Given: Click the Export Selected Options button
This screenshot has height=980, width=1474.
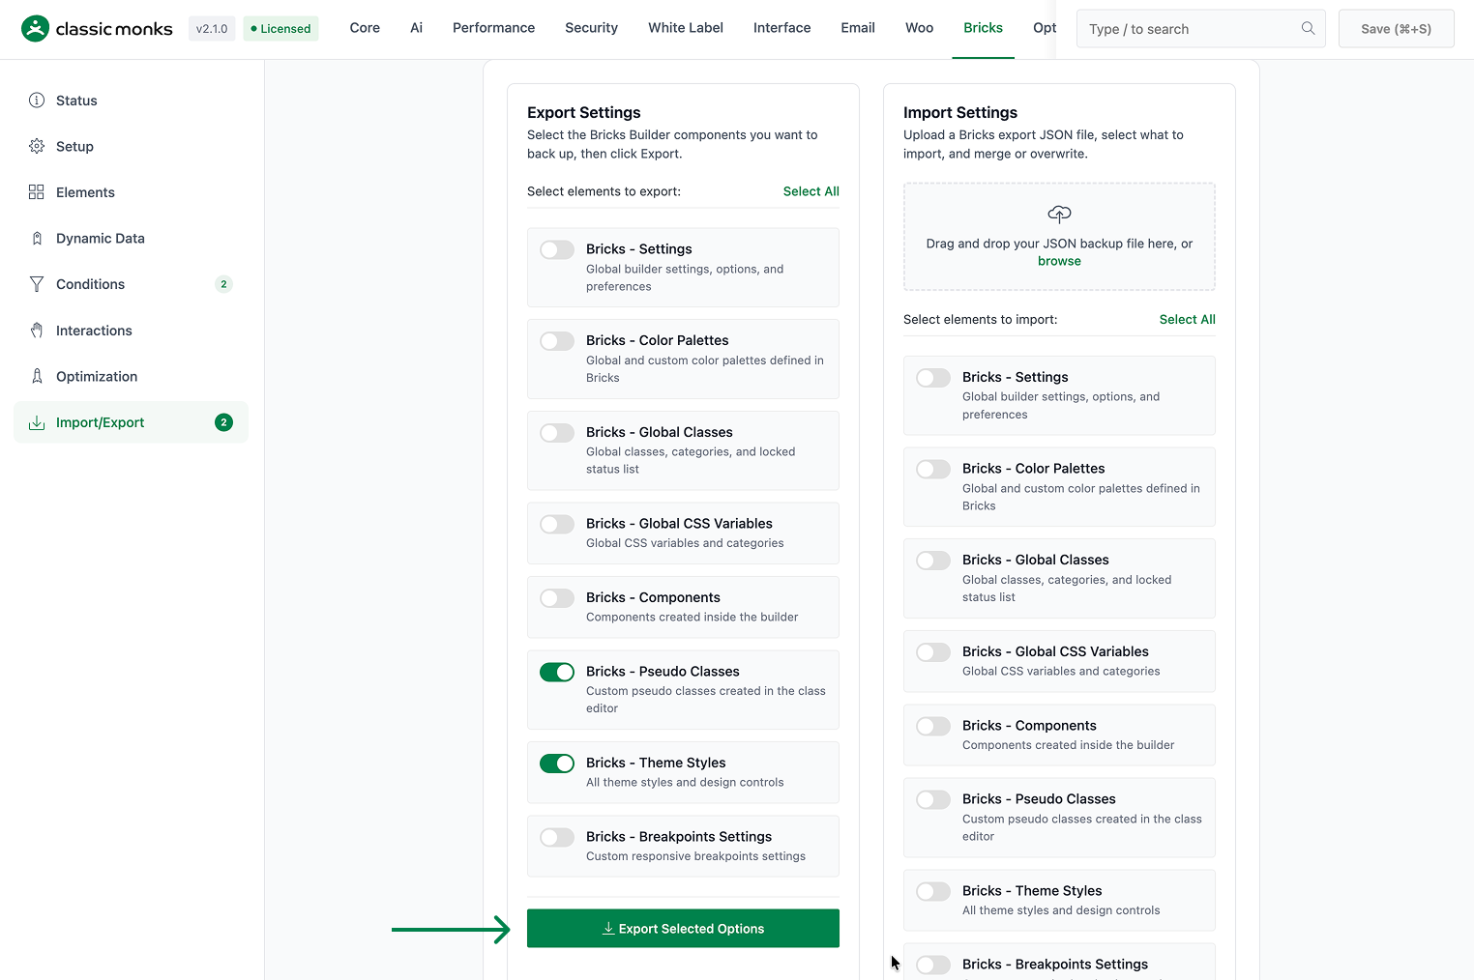Looking at the screenshot, I should coord(683,929).
